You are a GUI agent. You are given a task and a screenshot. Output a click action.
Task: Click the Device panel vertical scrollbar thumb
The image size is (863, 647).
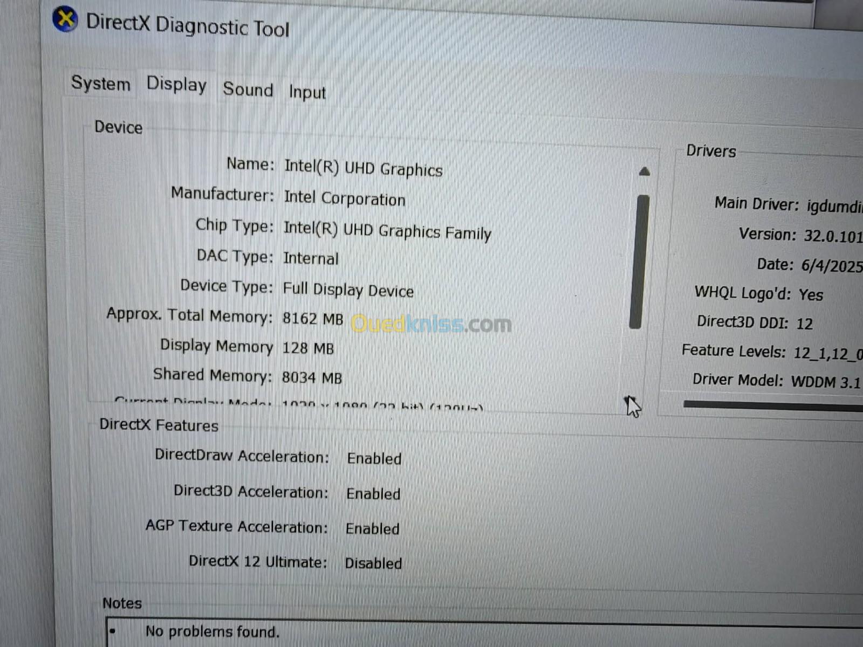click(x=639, y=261)
